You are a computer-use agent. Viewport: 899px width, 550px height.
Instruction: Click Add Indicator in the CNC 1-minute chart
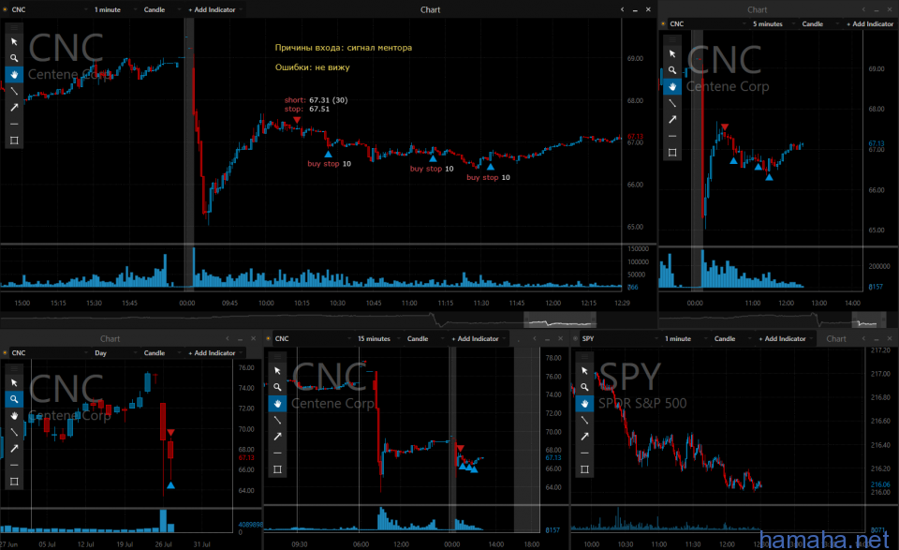pyautogui.click(x=213, y=9)
